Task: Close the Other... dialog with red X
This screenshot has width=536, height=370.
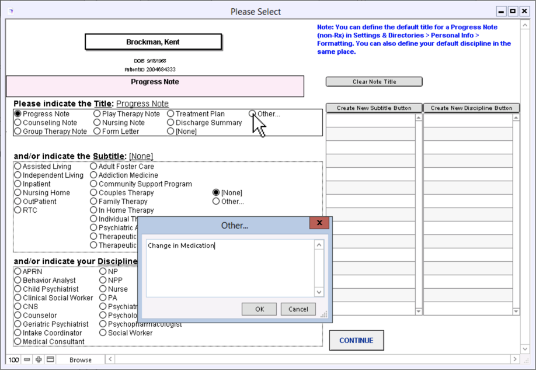Action: (x=319, y=224)
